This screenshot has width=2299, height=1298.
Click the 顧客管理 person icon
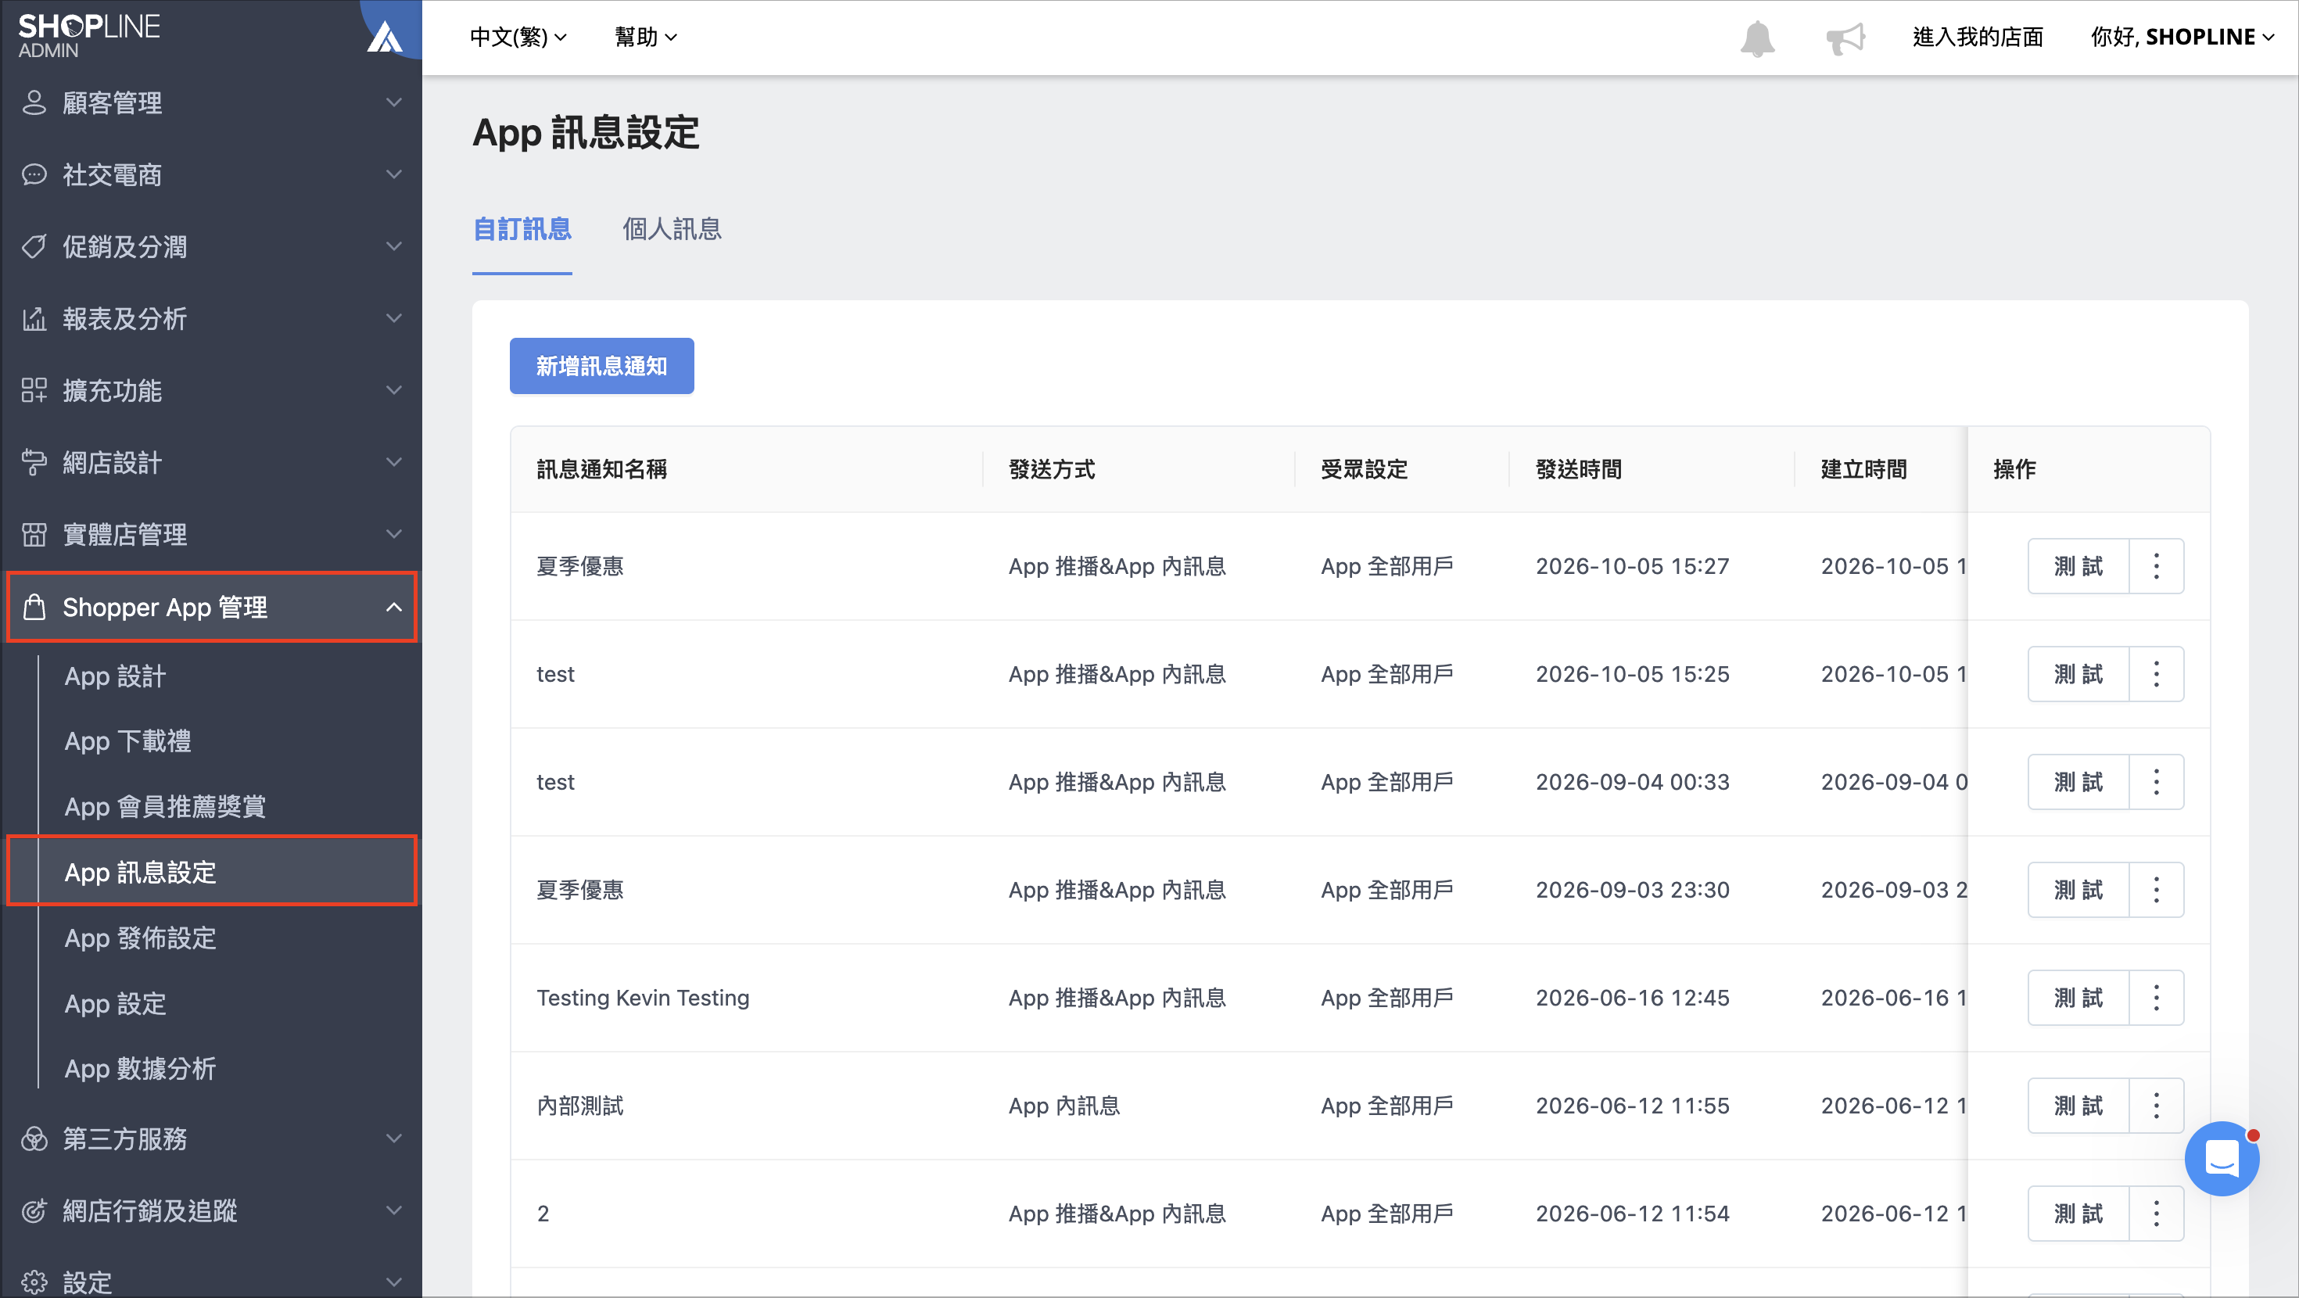pos(34,102)
